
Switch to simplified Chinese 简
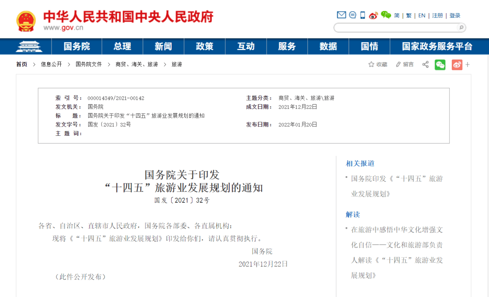pyautogui.click(x=397, y=15)
